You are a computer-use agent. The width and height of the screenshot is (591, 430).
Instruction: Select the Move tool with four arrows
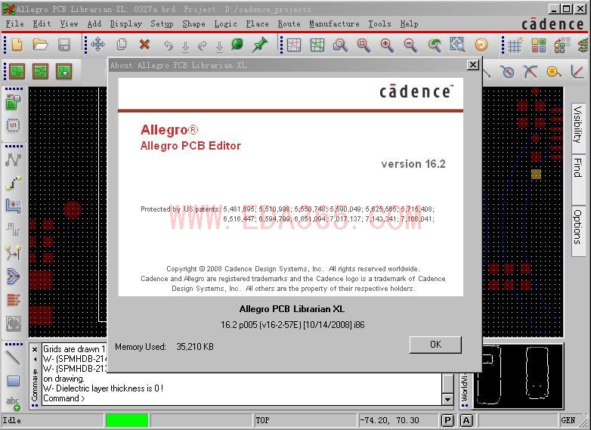(x=98, y=45)
